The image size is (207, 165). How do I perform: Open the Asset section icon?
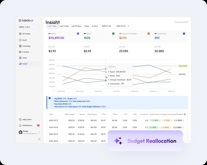click(x=20, y=58)
